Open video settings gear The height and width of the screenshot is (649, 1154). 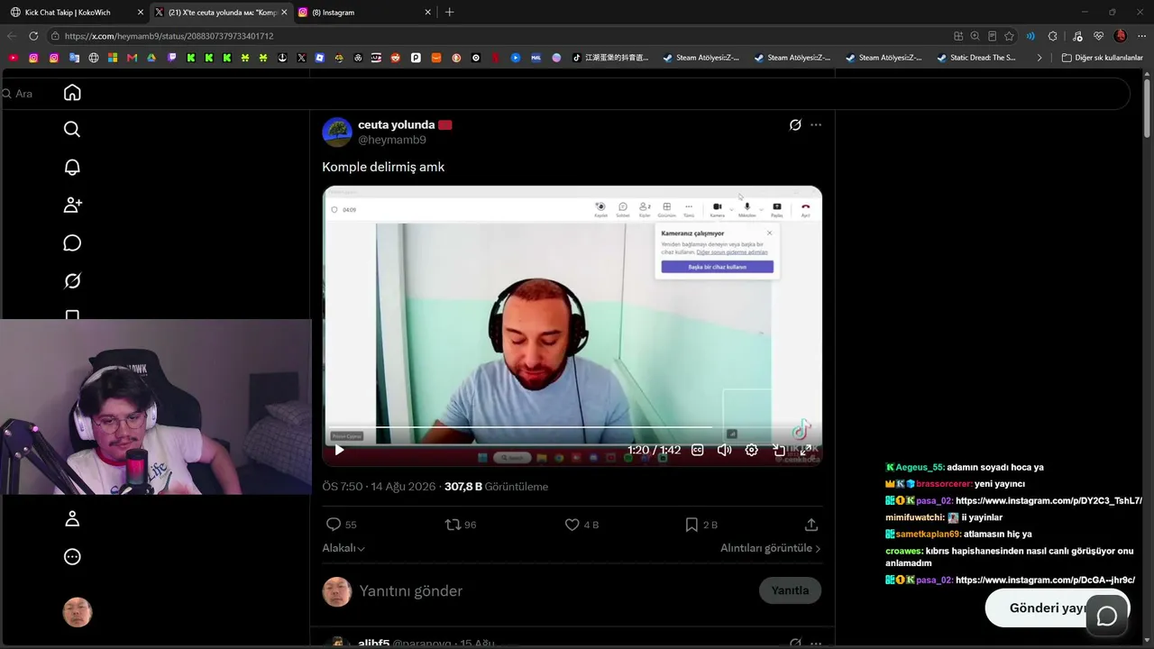coord(751,450)
